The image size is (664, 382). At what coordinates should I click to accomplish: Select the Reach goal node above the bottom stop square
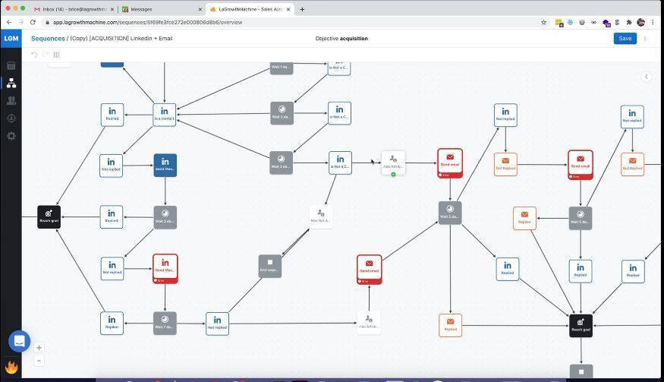click(581, 326)
